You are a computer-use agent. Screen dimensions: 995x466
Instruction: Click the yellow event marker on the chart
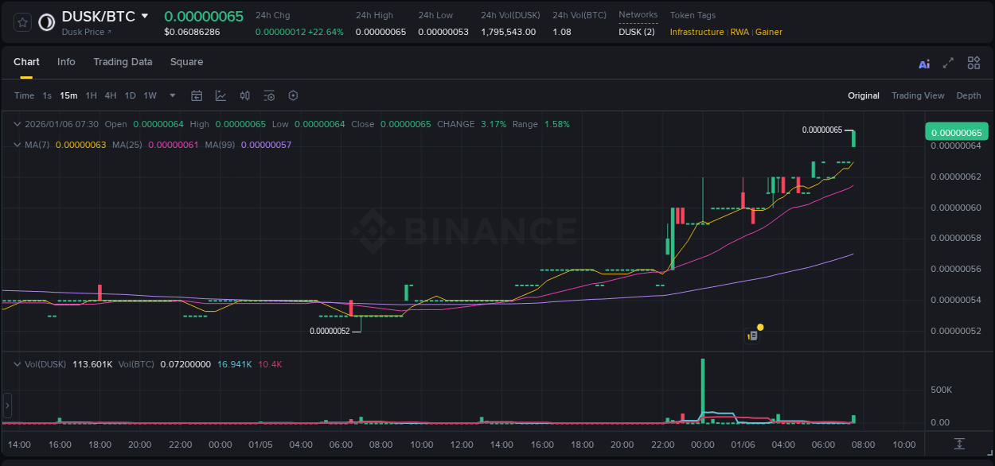point(760,327)
